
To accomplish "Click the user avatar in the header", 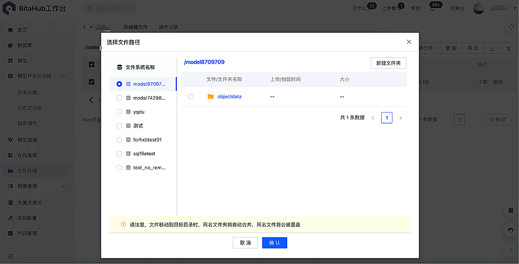I will tap(479, 8).
